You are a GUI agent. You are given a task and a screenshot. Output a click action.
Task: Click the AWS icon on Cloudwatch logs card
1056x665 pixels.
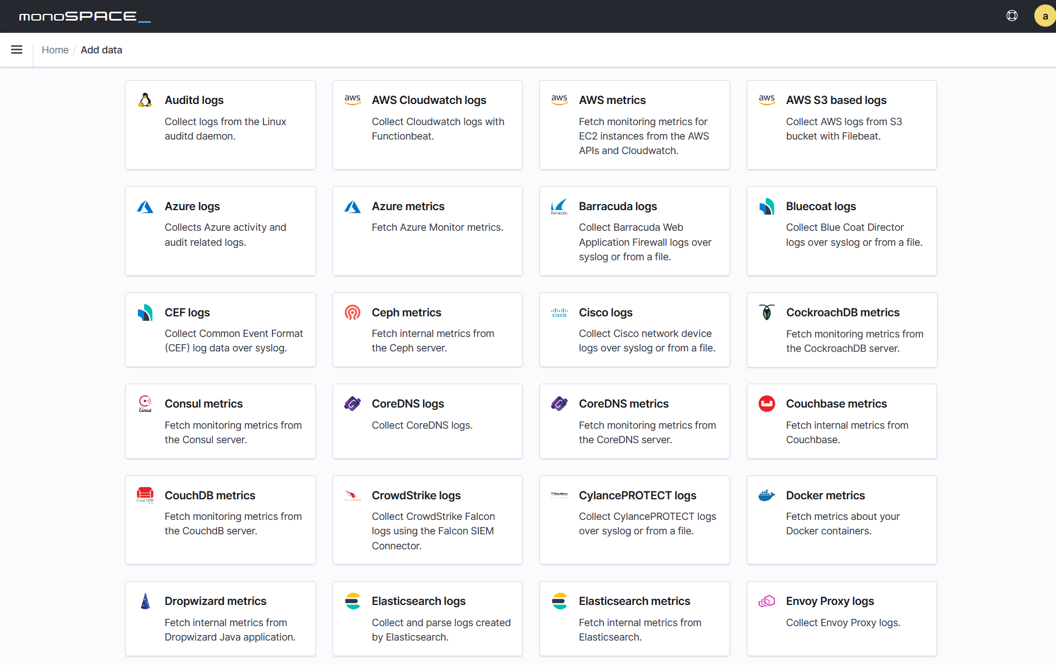tap(353, 100)
